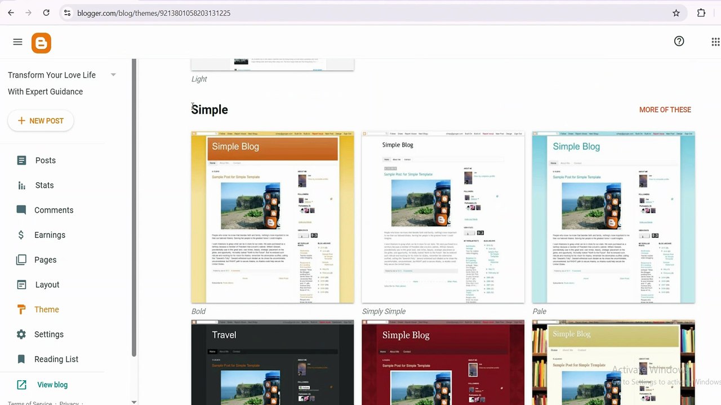This screenshot has width=721, height=405.
Task: Click MORE OF THESE for Simple themes
Action: click(665, 110)
